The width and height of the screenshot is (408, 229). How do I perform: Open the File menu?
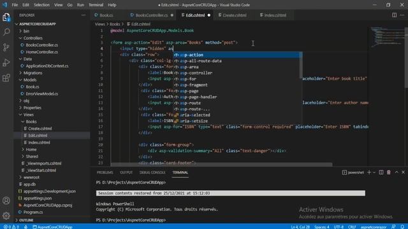tap(15, 4)
